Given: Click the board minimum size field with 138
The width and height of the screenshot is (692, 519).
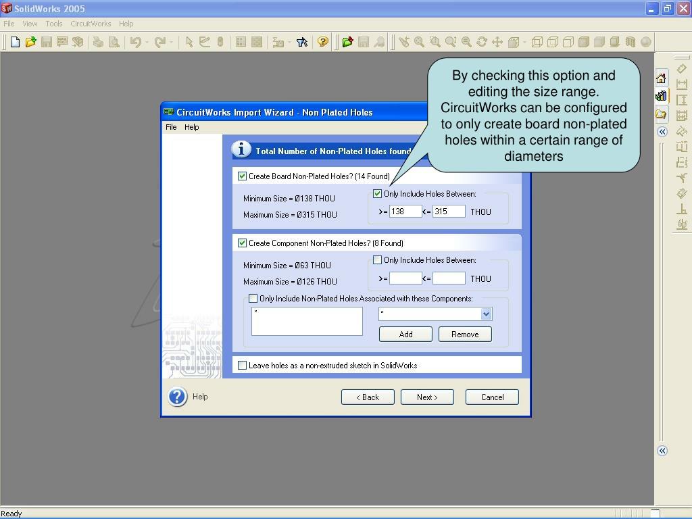Looking at the screenshot, I should point(405,212).
